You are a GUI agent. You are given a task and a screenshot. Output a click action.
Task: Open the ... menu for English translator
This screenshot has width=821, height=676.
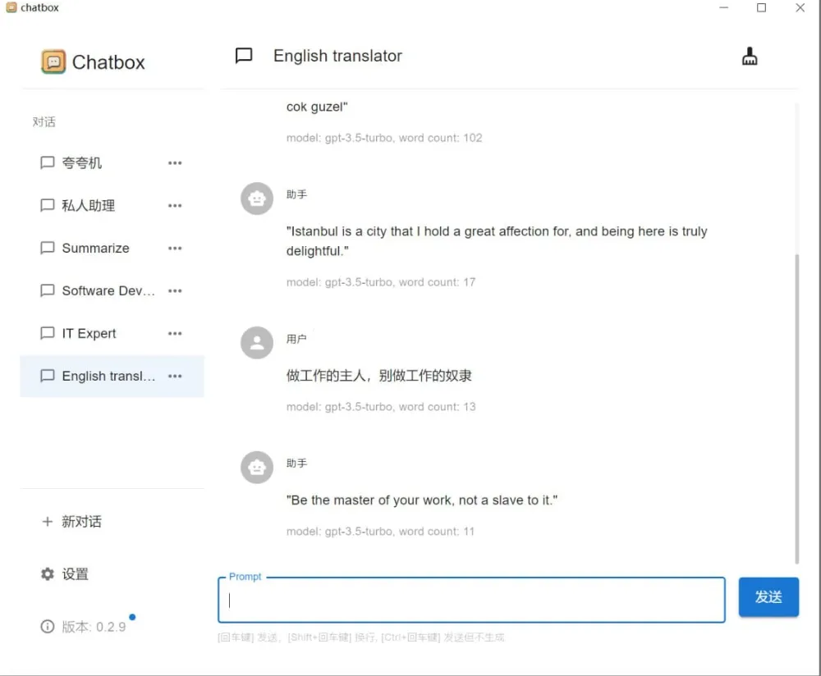coord(175,376)
